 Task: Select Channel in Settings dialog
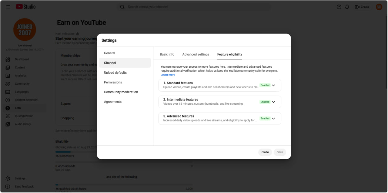coord(125,63)
